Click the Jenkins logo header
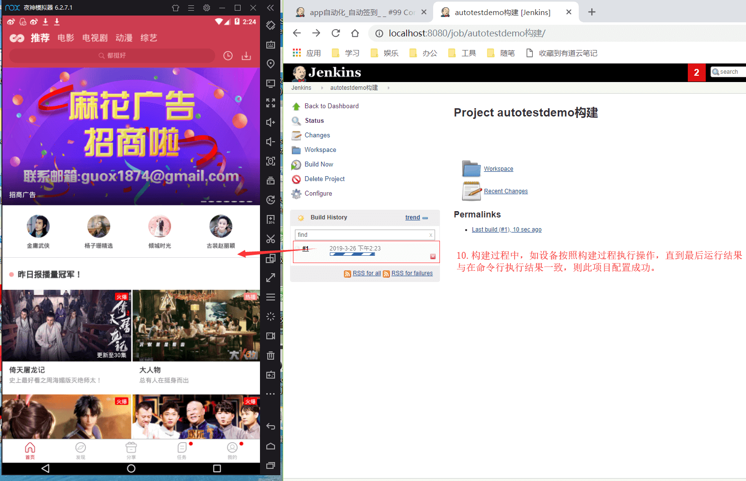 [327, 73]
